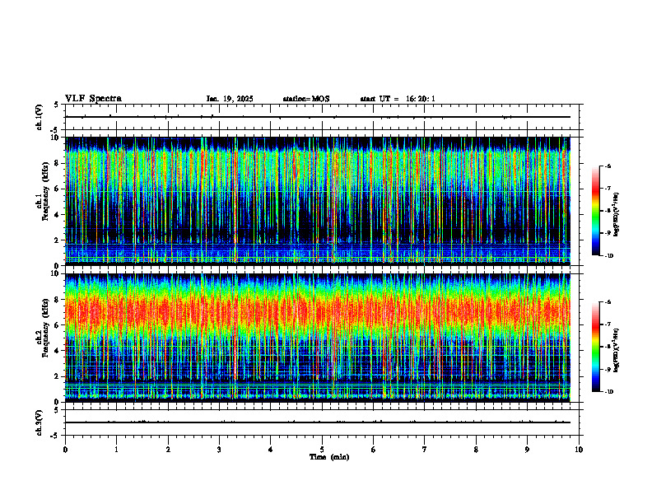Click the "5" tick label on the time axis
Viewport: 652px width, 504px height.
pos(322,450)
